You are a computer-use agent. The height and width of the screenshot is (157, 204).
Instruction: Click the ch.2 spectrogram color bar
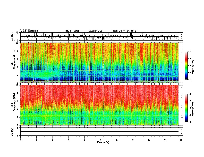[186, 108]
